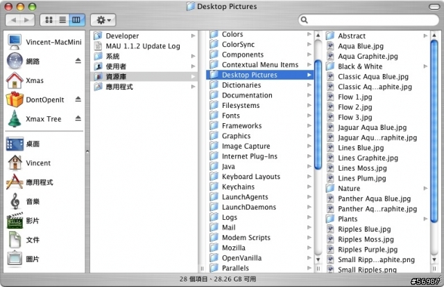Open the DontOpenIt gift box volume
Viewport: 444px width, 287px height.
(x=15, y=100)
